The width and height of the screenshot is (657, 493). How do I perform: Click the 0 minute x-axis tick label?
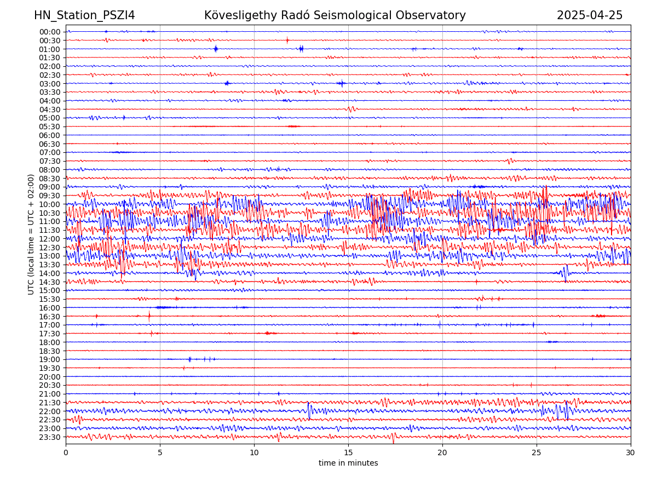[x=66, y=453]
